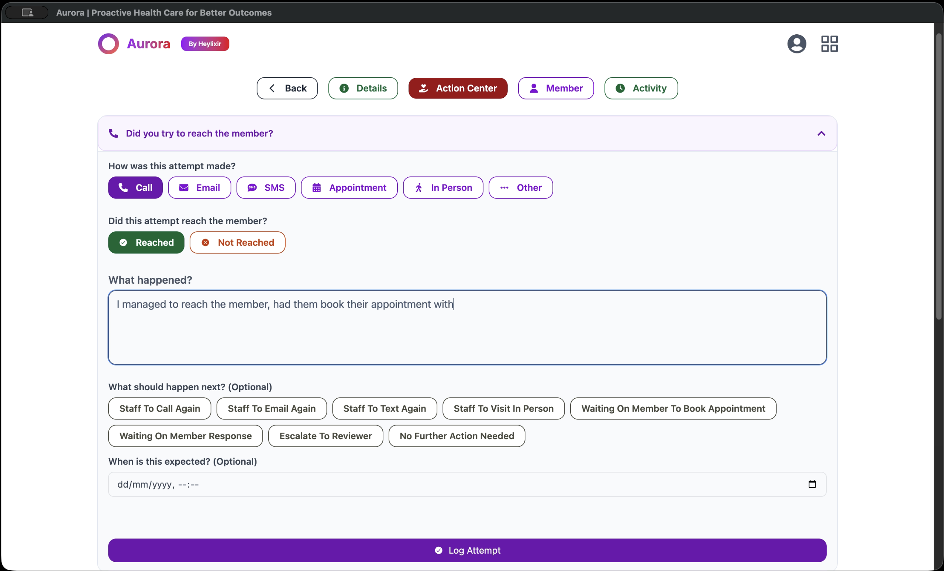Screen dimensions: 944x571
Task: Click the phone icon beside reach member question
Action: (113, 133)
